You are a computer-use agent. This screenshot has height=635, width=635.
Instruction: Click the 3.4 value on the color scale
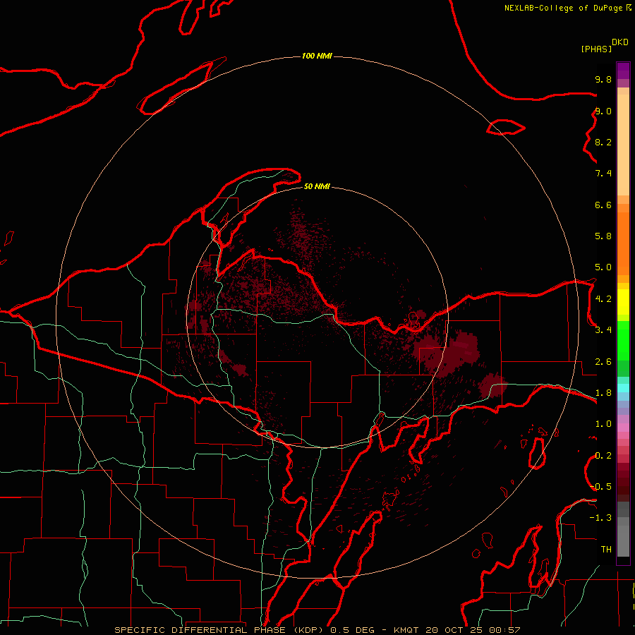pos(603,330)
